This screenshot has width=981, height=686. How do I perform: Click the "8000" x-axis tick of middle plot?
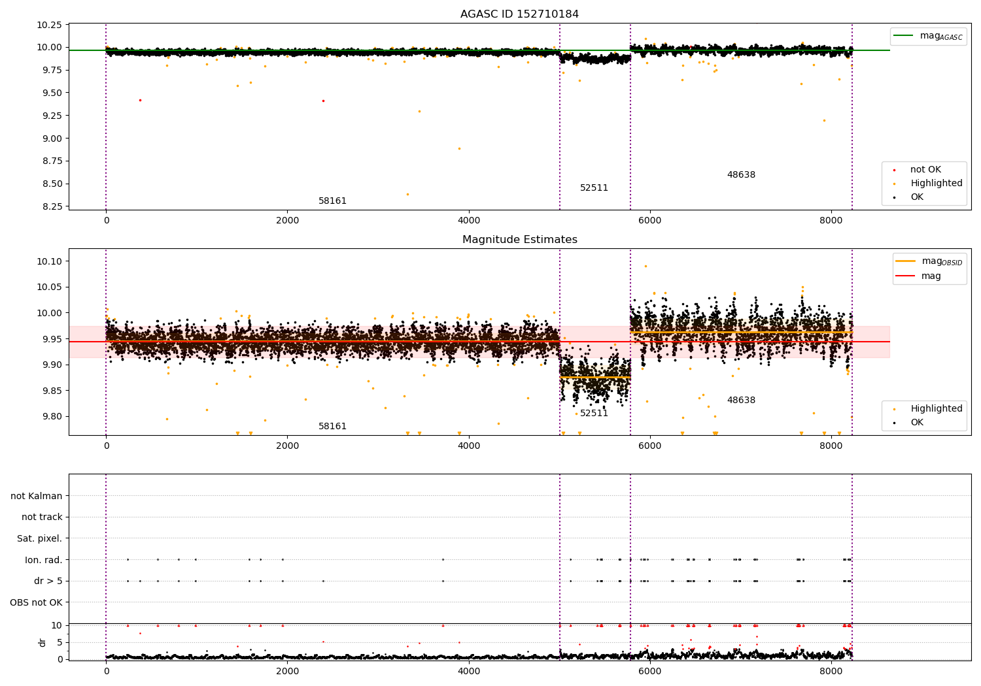(831, 446)
